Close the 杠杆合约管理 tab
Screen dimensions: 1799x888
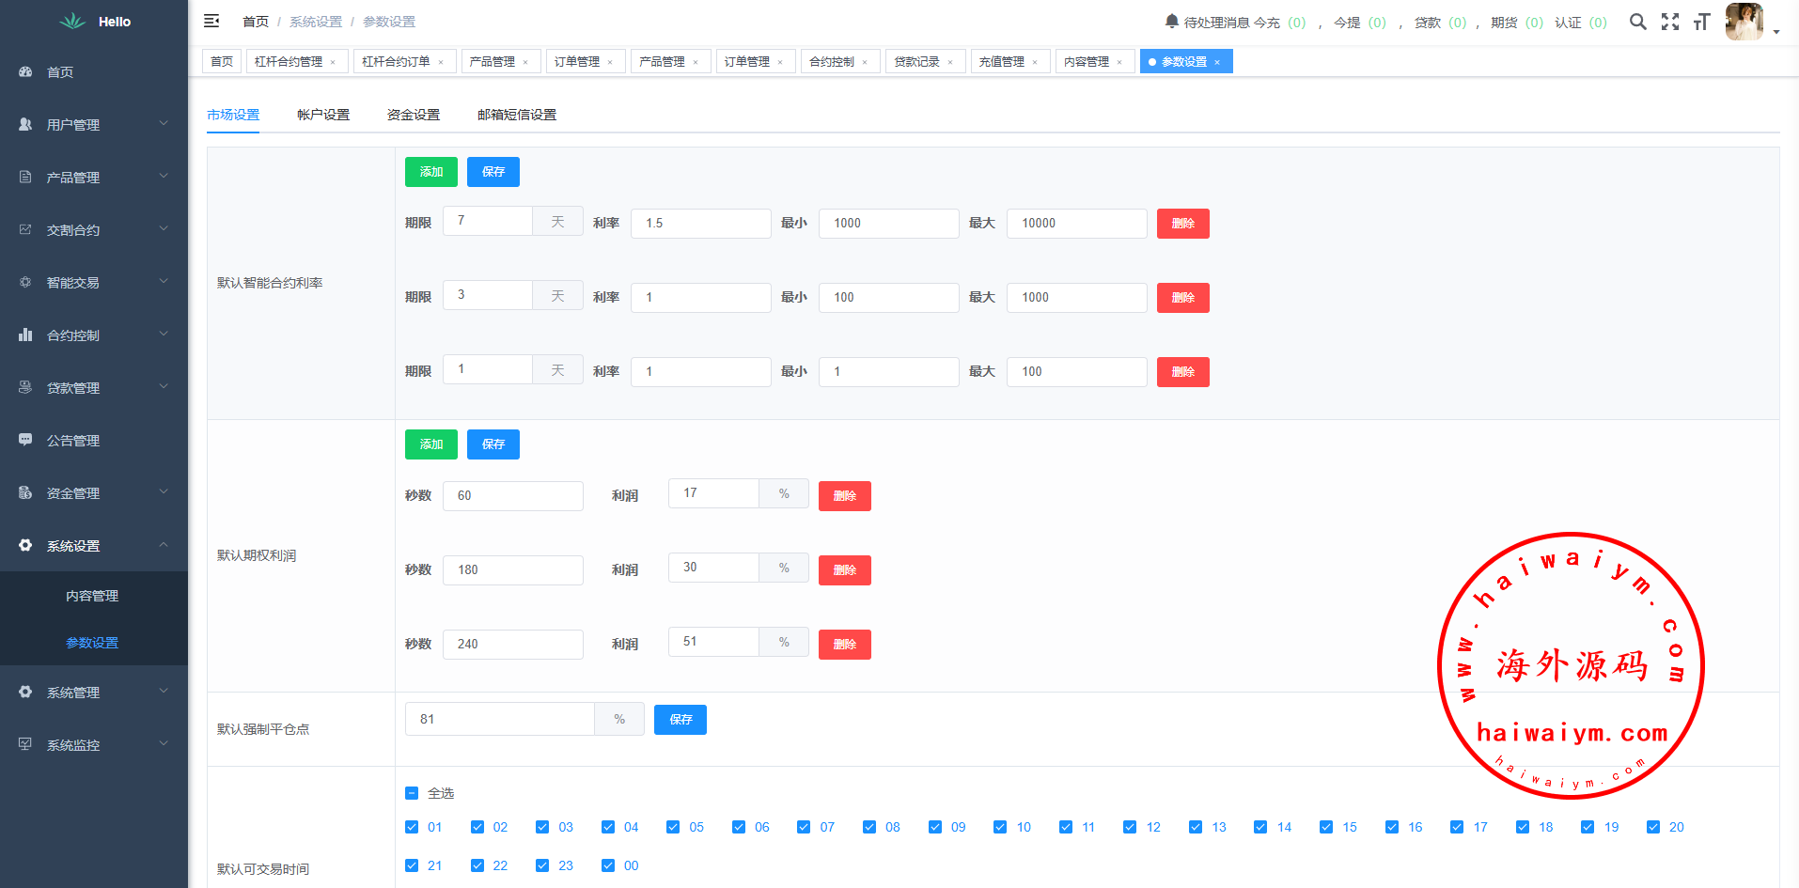[x=333, y=62]
